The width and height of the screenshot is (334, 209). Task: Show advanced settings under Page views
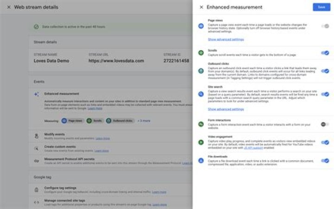point(225,39)
